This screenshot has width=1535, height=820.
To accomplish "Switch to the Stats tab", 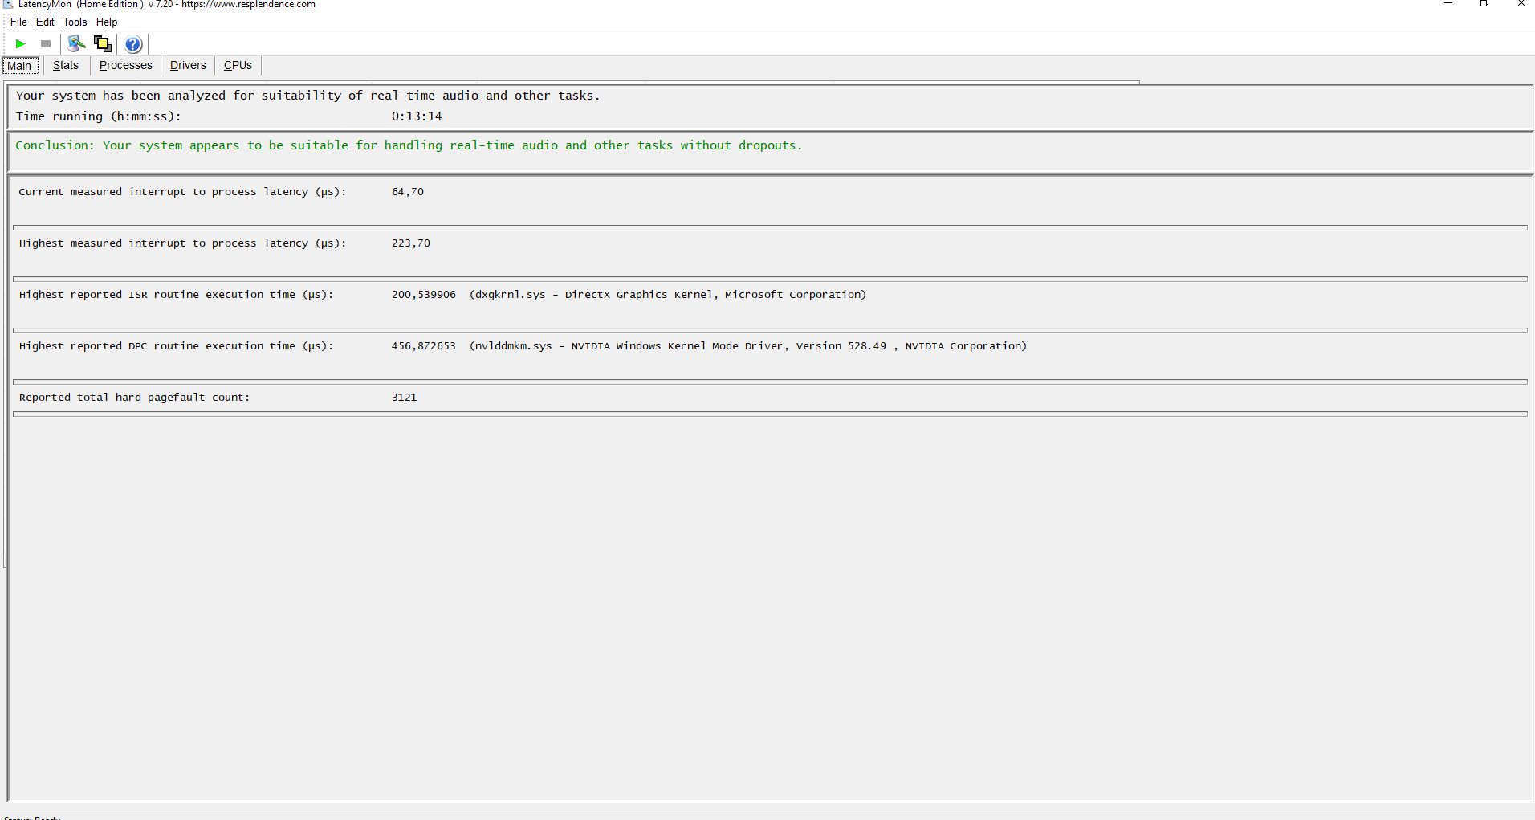I will point(66,66).
